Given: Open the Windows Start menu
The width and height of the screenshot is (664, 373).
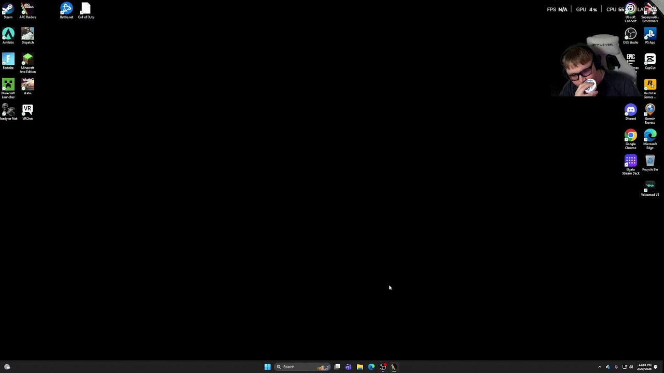Looking at the screenshot, I should [267, 367].
